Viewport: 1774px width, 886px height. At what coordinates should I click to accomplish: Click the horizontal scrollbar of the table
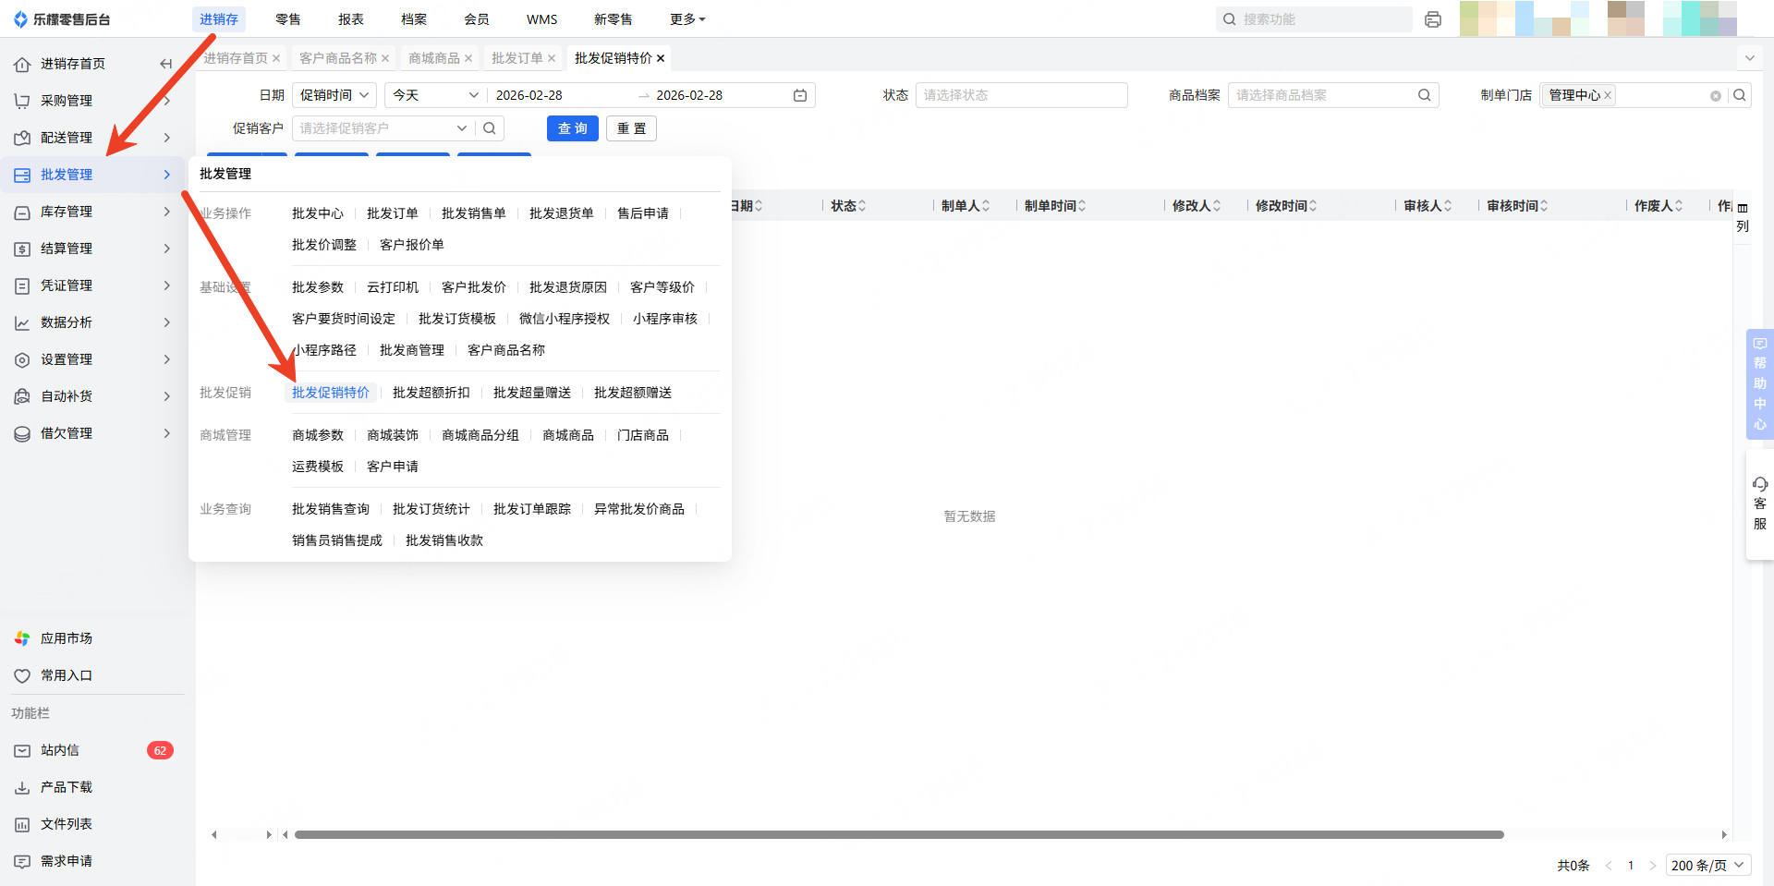click(898, 834)
